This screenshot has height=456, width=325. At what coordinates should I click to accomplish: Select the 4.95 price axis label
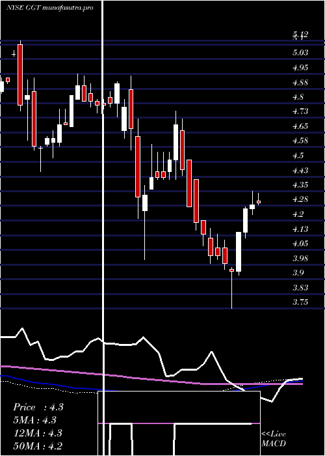[300, 68]
